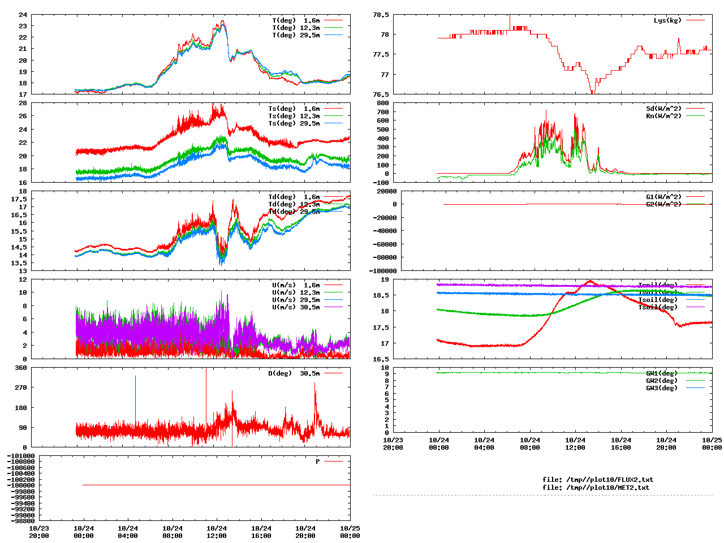Select the Sd(W/m^2) legend entry
The image size is (724, 543).
tap(663, 109)
